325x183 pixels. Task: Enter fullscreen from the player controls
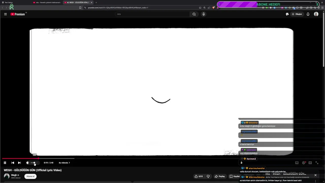(x=317, y=163)
